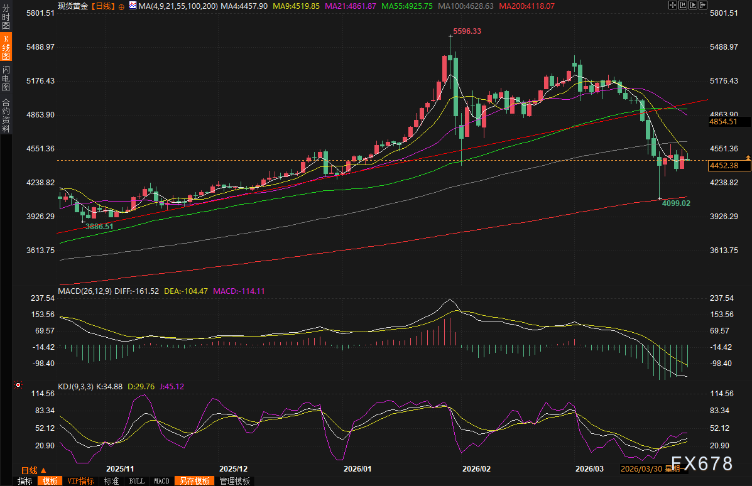752x486 pixels.
Task: Open 合约资料 in the left sidebar
Action: coord(6,116)
